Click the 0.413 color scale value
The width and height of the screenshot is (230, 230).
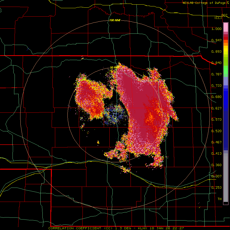pyautogui.click(x=216, y=154)
